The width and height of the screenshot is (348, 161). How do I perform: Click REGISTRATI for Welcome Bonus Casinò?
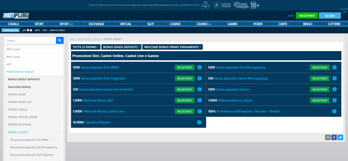pyautogui.click(x=320, y=100)
